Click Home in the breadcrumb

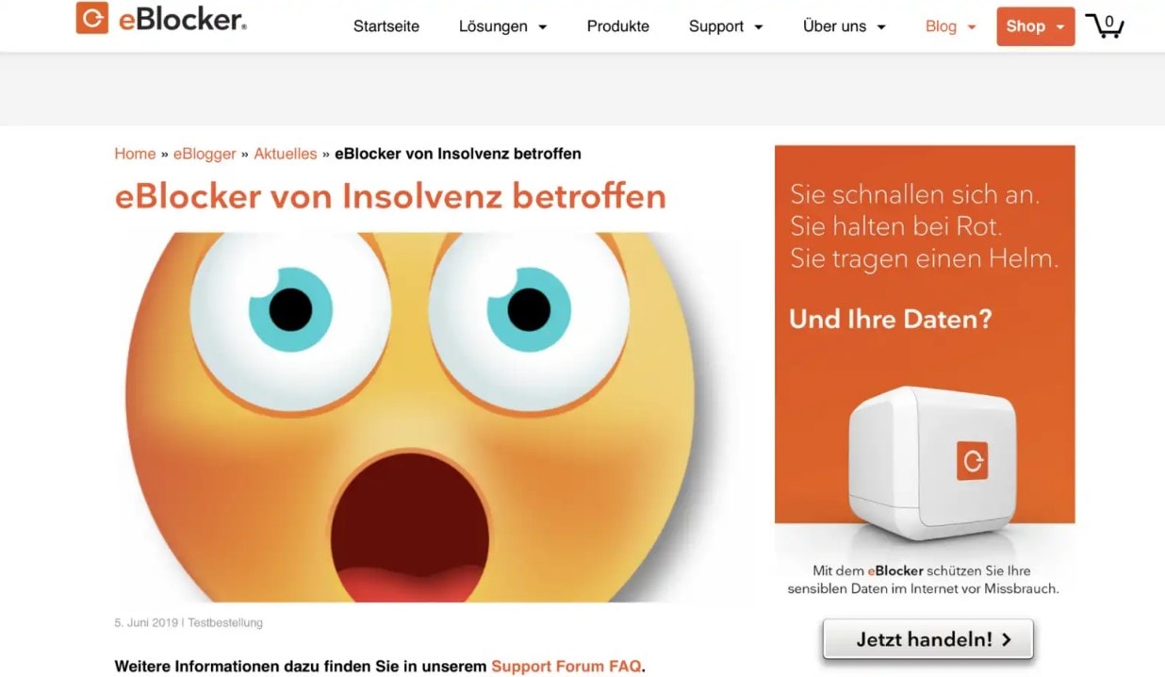coord(135,154)
